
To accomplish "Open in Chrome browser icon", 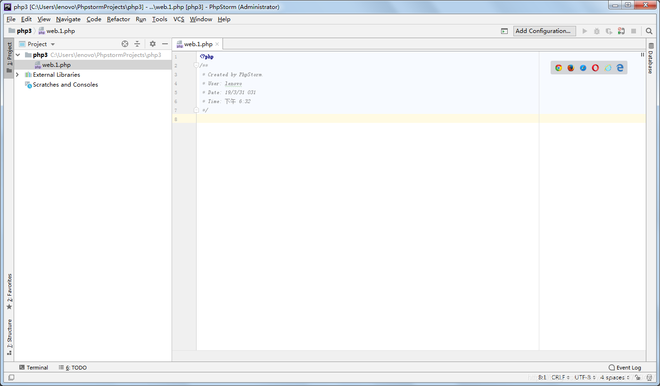I will pyautogui.click(x=559, y=68).
